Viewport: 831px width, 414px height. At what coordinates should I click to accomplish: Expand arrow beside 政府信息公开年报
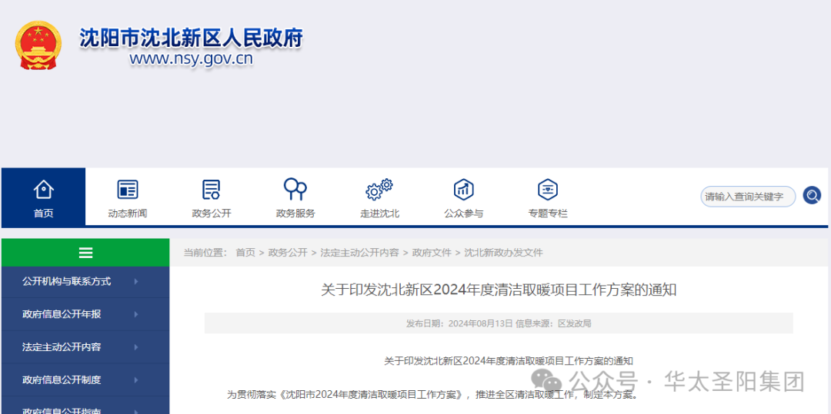coord(136,315)
